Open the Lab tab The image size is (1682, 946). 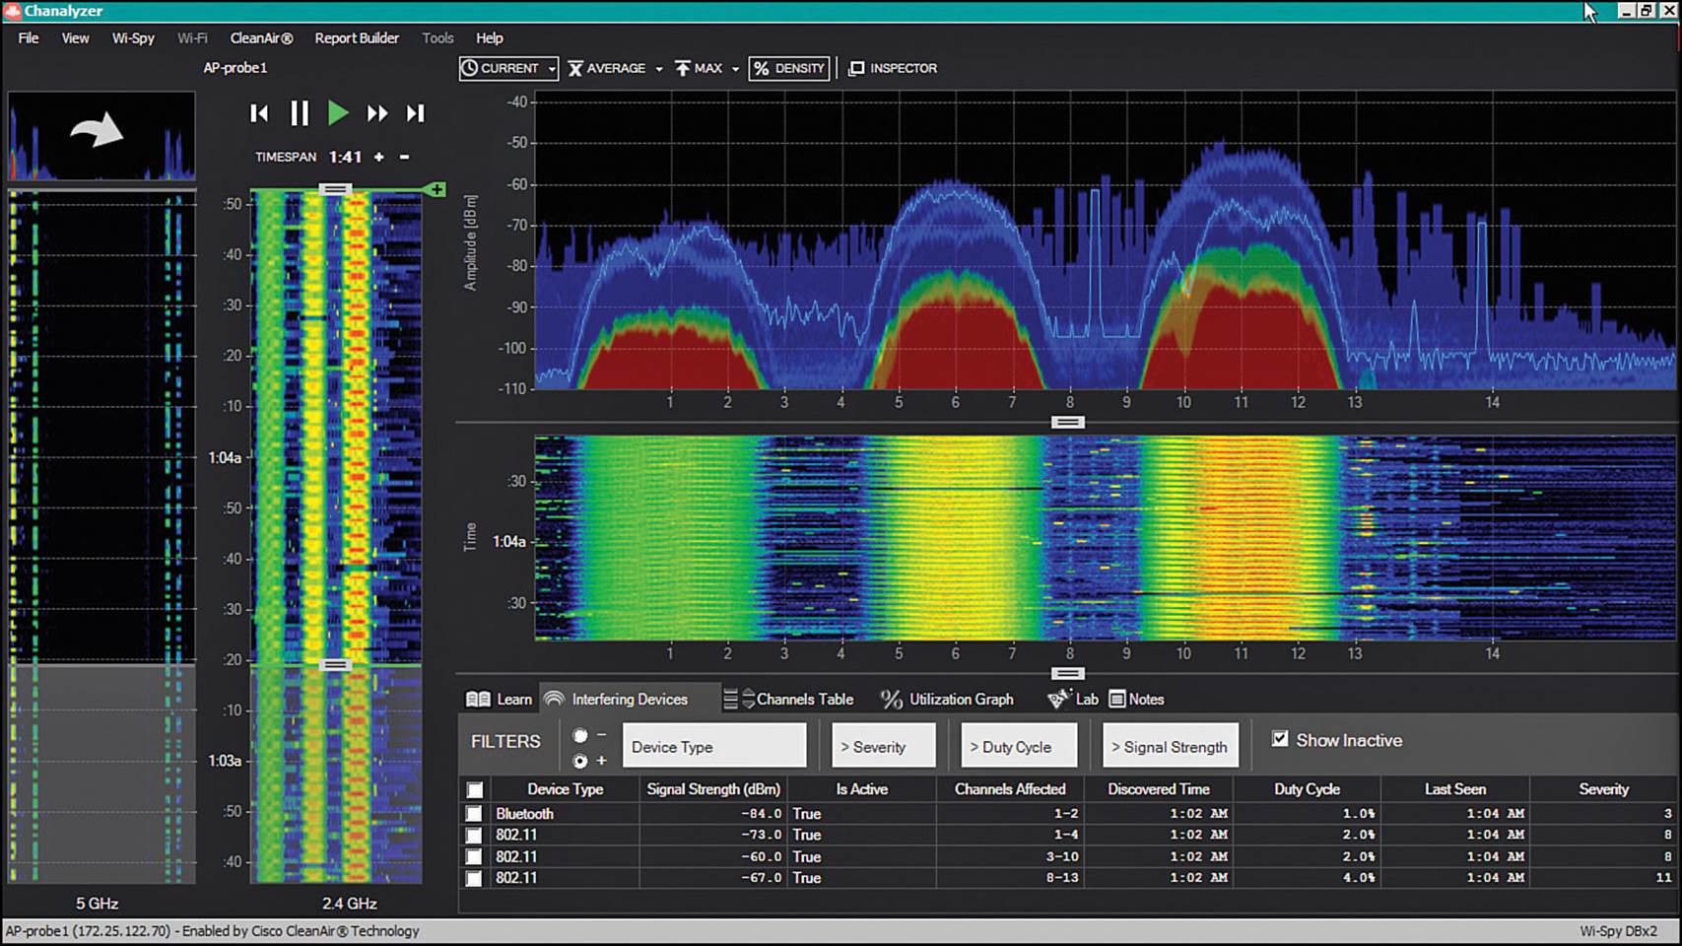tap(1073, 699)
